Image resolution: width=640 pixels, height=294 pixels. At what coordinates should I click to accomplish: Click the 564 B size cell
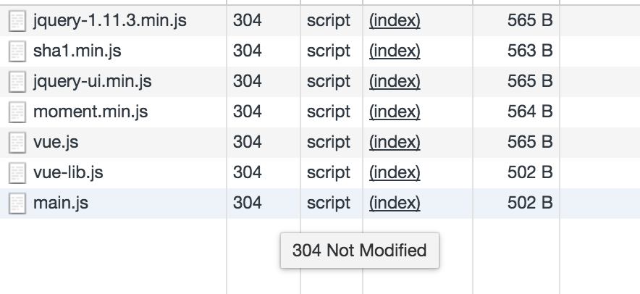[530, 112]
